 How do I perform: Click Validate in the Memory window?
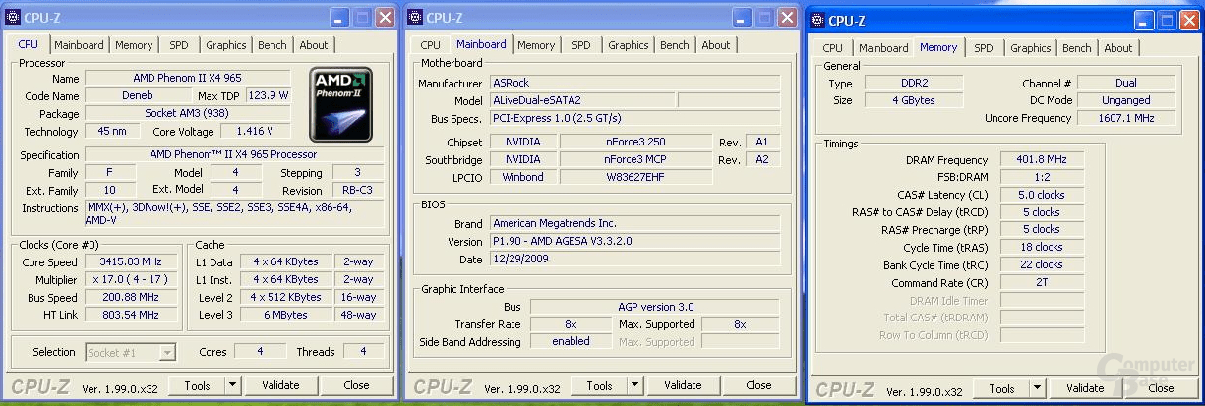pos(1085,389)
